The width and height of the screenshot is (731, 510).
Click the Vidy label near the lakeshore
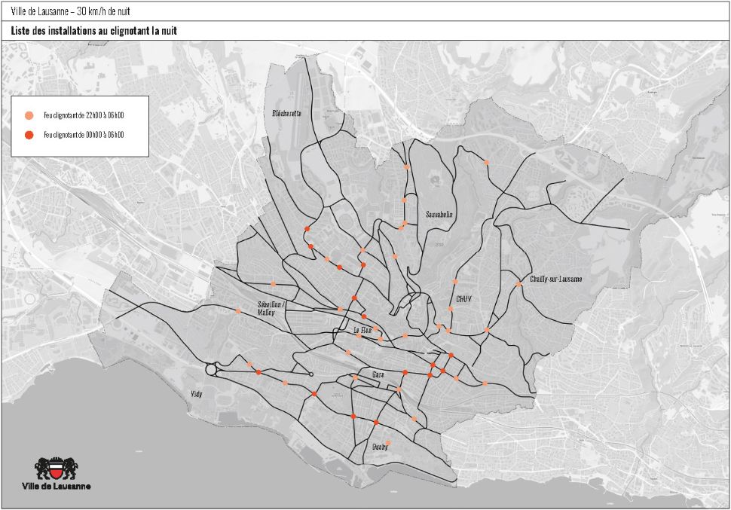[196, 394]
